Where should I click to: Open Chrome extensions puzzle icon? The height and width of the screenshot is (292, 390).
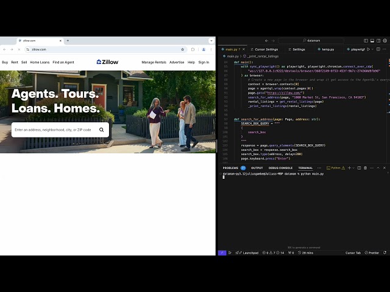click(x=193, y=49)
